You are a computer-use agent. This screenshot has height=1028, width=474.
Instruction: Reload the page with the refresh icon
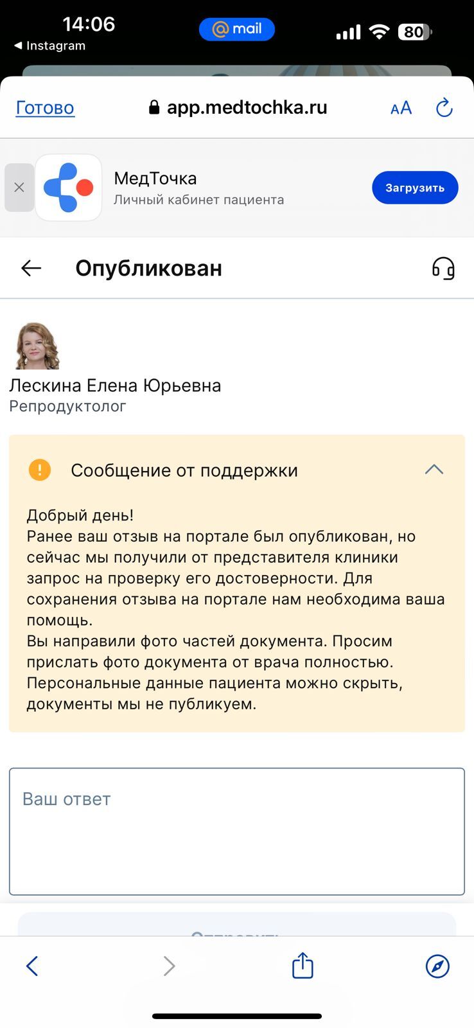444,108
